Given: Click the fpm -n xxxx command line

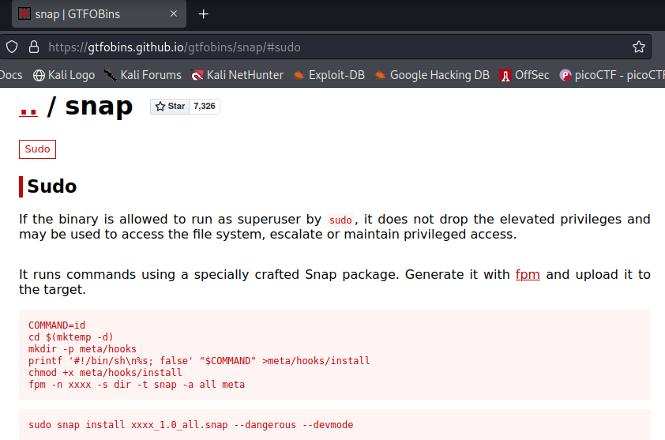Looking at the screenshot, I should click(137, 385).
